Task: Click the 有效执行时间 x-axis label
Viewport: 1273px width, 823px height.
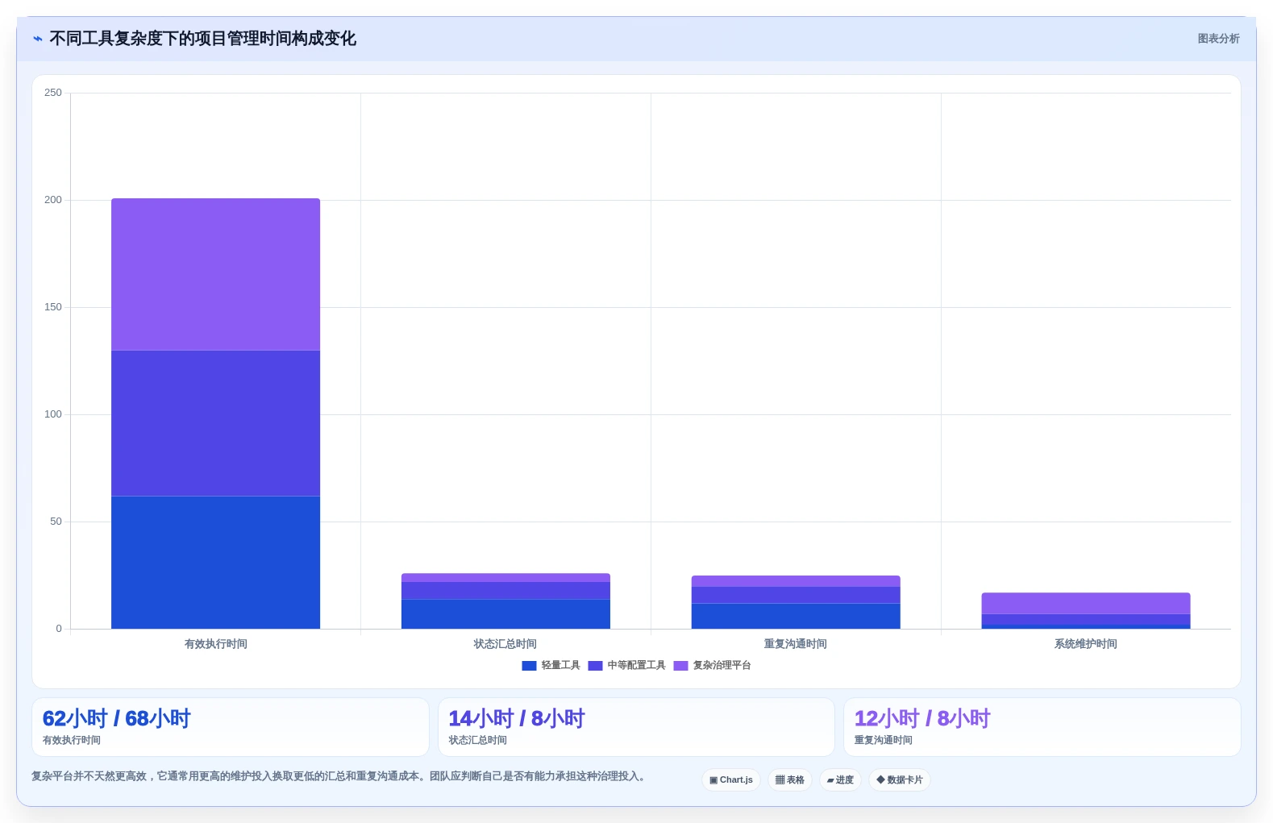Action: click(215, 644)
